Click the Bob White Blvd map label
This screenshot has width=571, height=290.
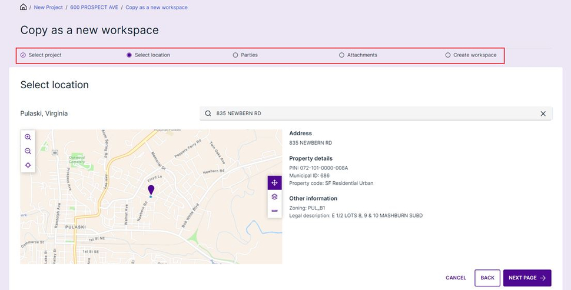click(x=191, y=215)
